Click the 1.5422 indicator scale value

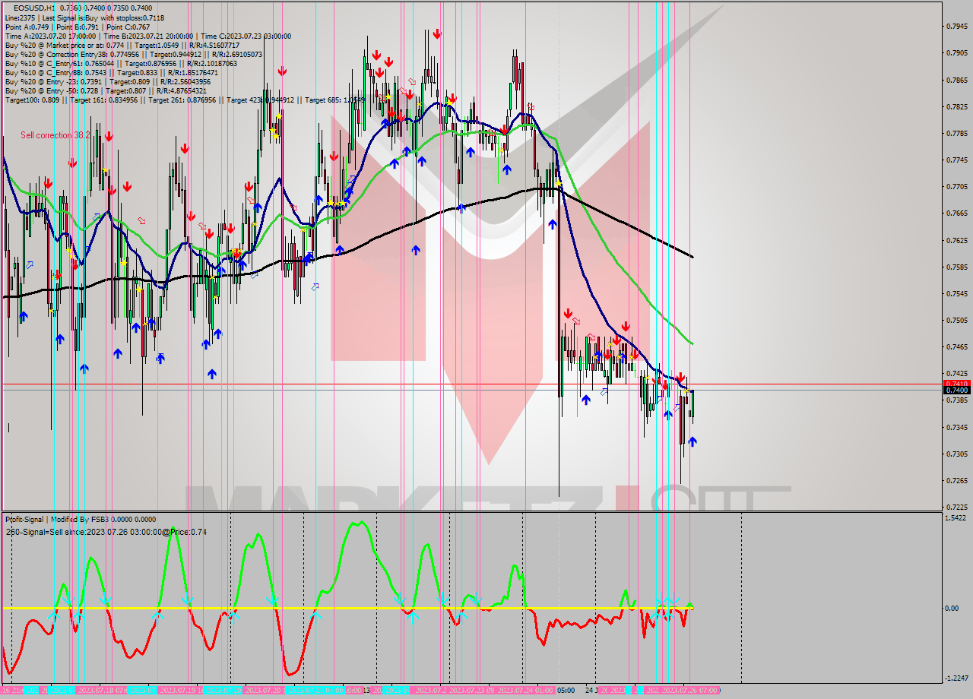click(x=956, y=518)
